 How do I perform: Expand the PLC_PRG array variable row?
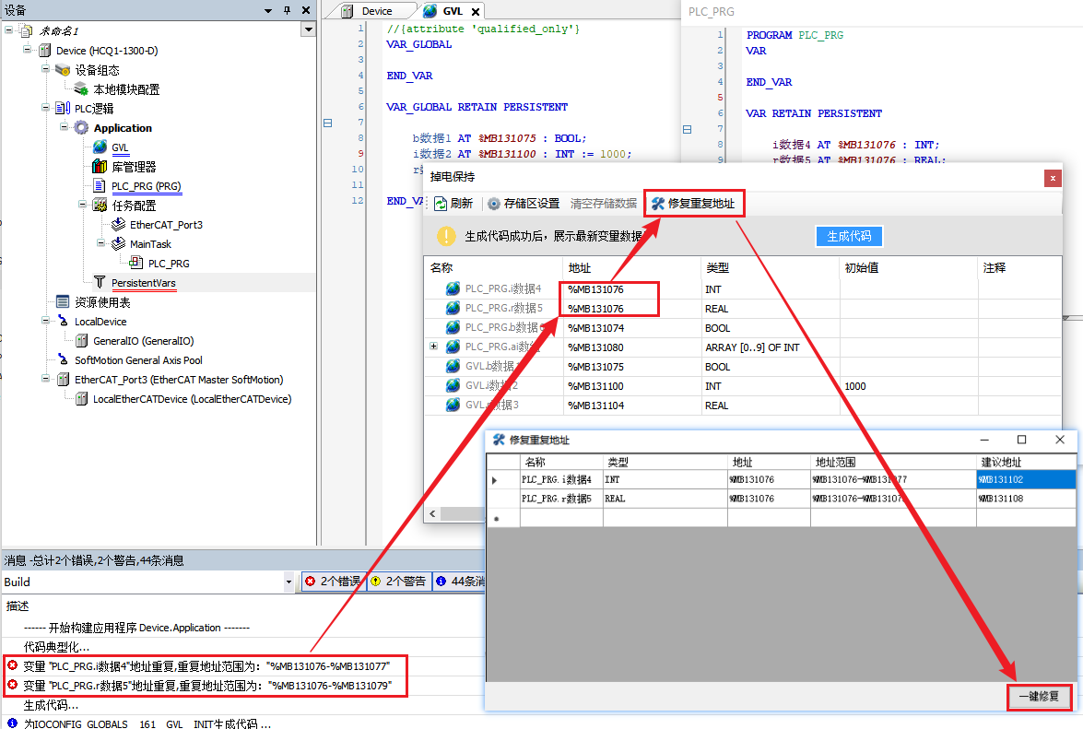[433, 347]
